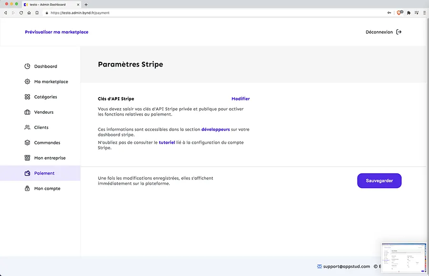Click the Commandes layers icon
The width and height of the screenshot is (429, 276).
[x=27, y=143]
